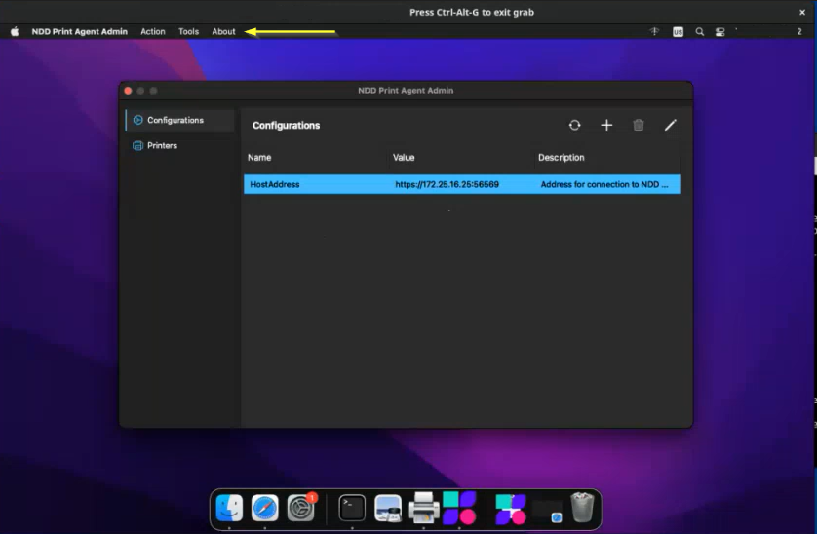Open the Action menu
Image resolution: width=817 pixels, height=534 pixels.
pyautogui.click(x=153, y=32)
